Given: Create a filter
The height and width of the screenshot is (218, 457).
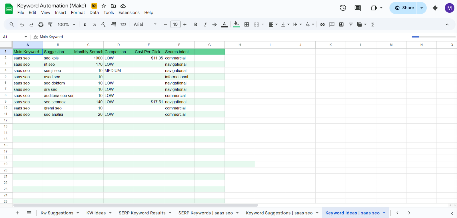Looking at the screenshot, I should tap(351, 25).
